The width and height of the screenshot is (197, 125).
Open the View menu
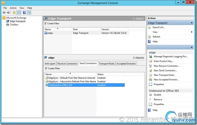[x=22, y=8]
